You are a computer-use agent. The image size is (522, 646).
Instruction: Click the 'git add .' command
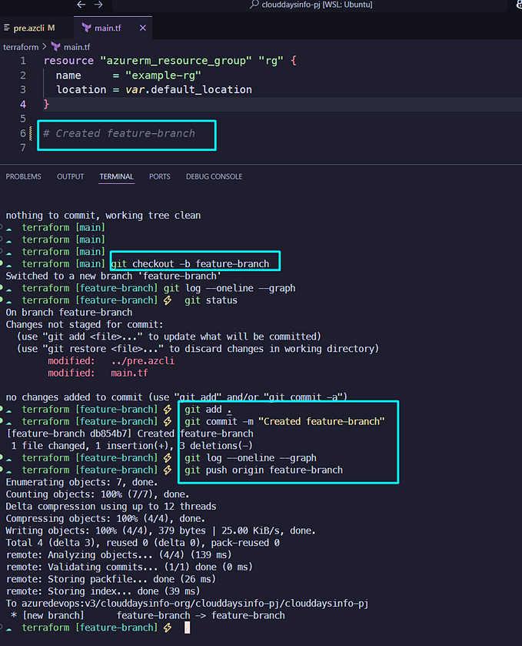click(208, 410)
